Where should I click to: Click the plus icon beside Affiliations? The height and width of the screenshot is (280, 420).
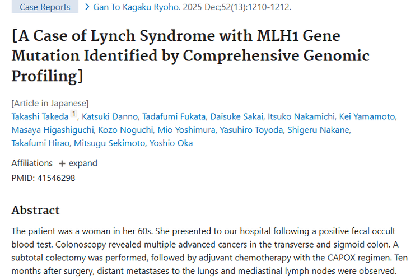(x=62, y=163)
